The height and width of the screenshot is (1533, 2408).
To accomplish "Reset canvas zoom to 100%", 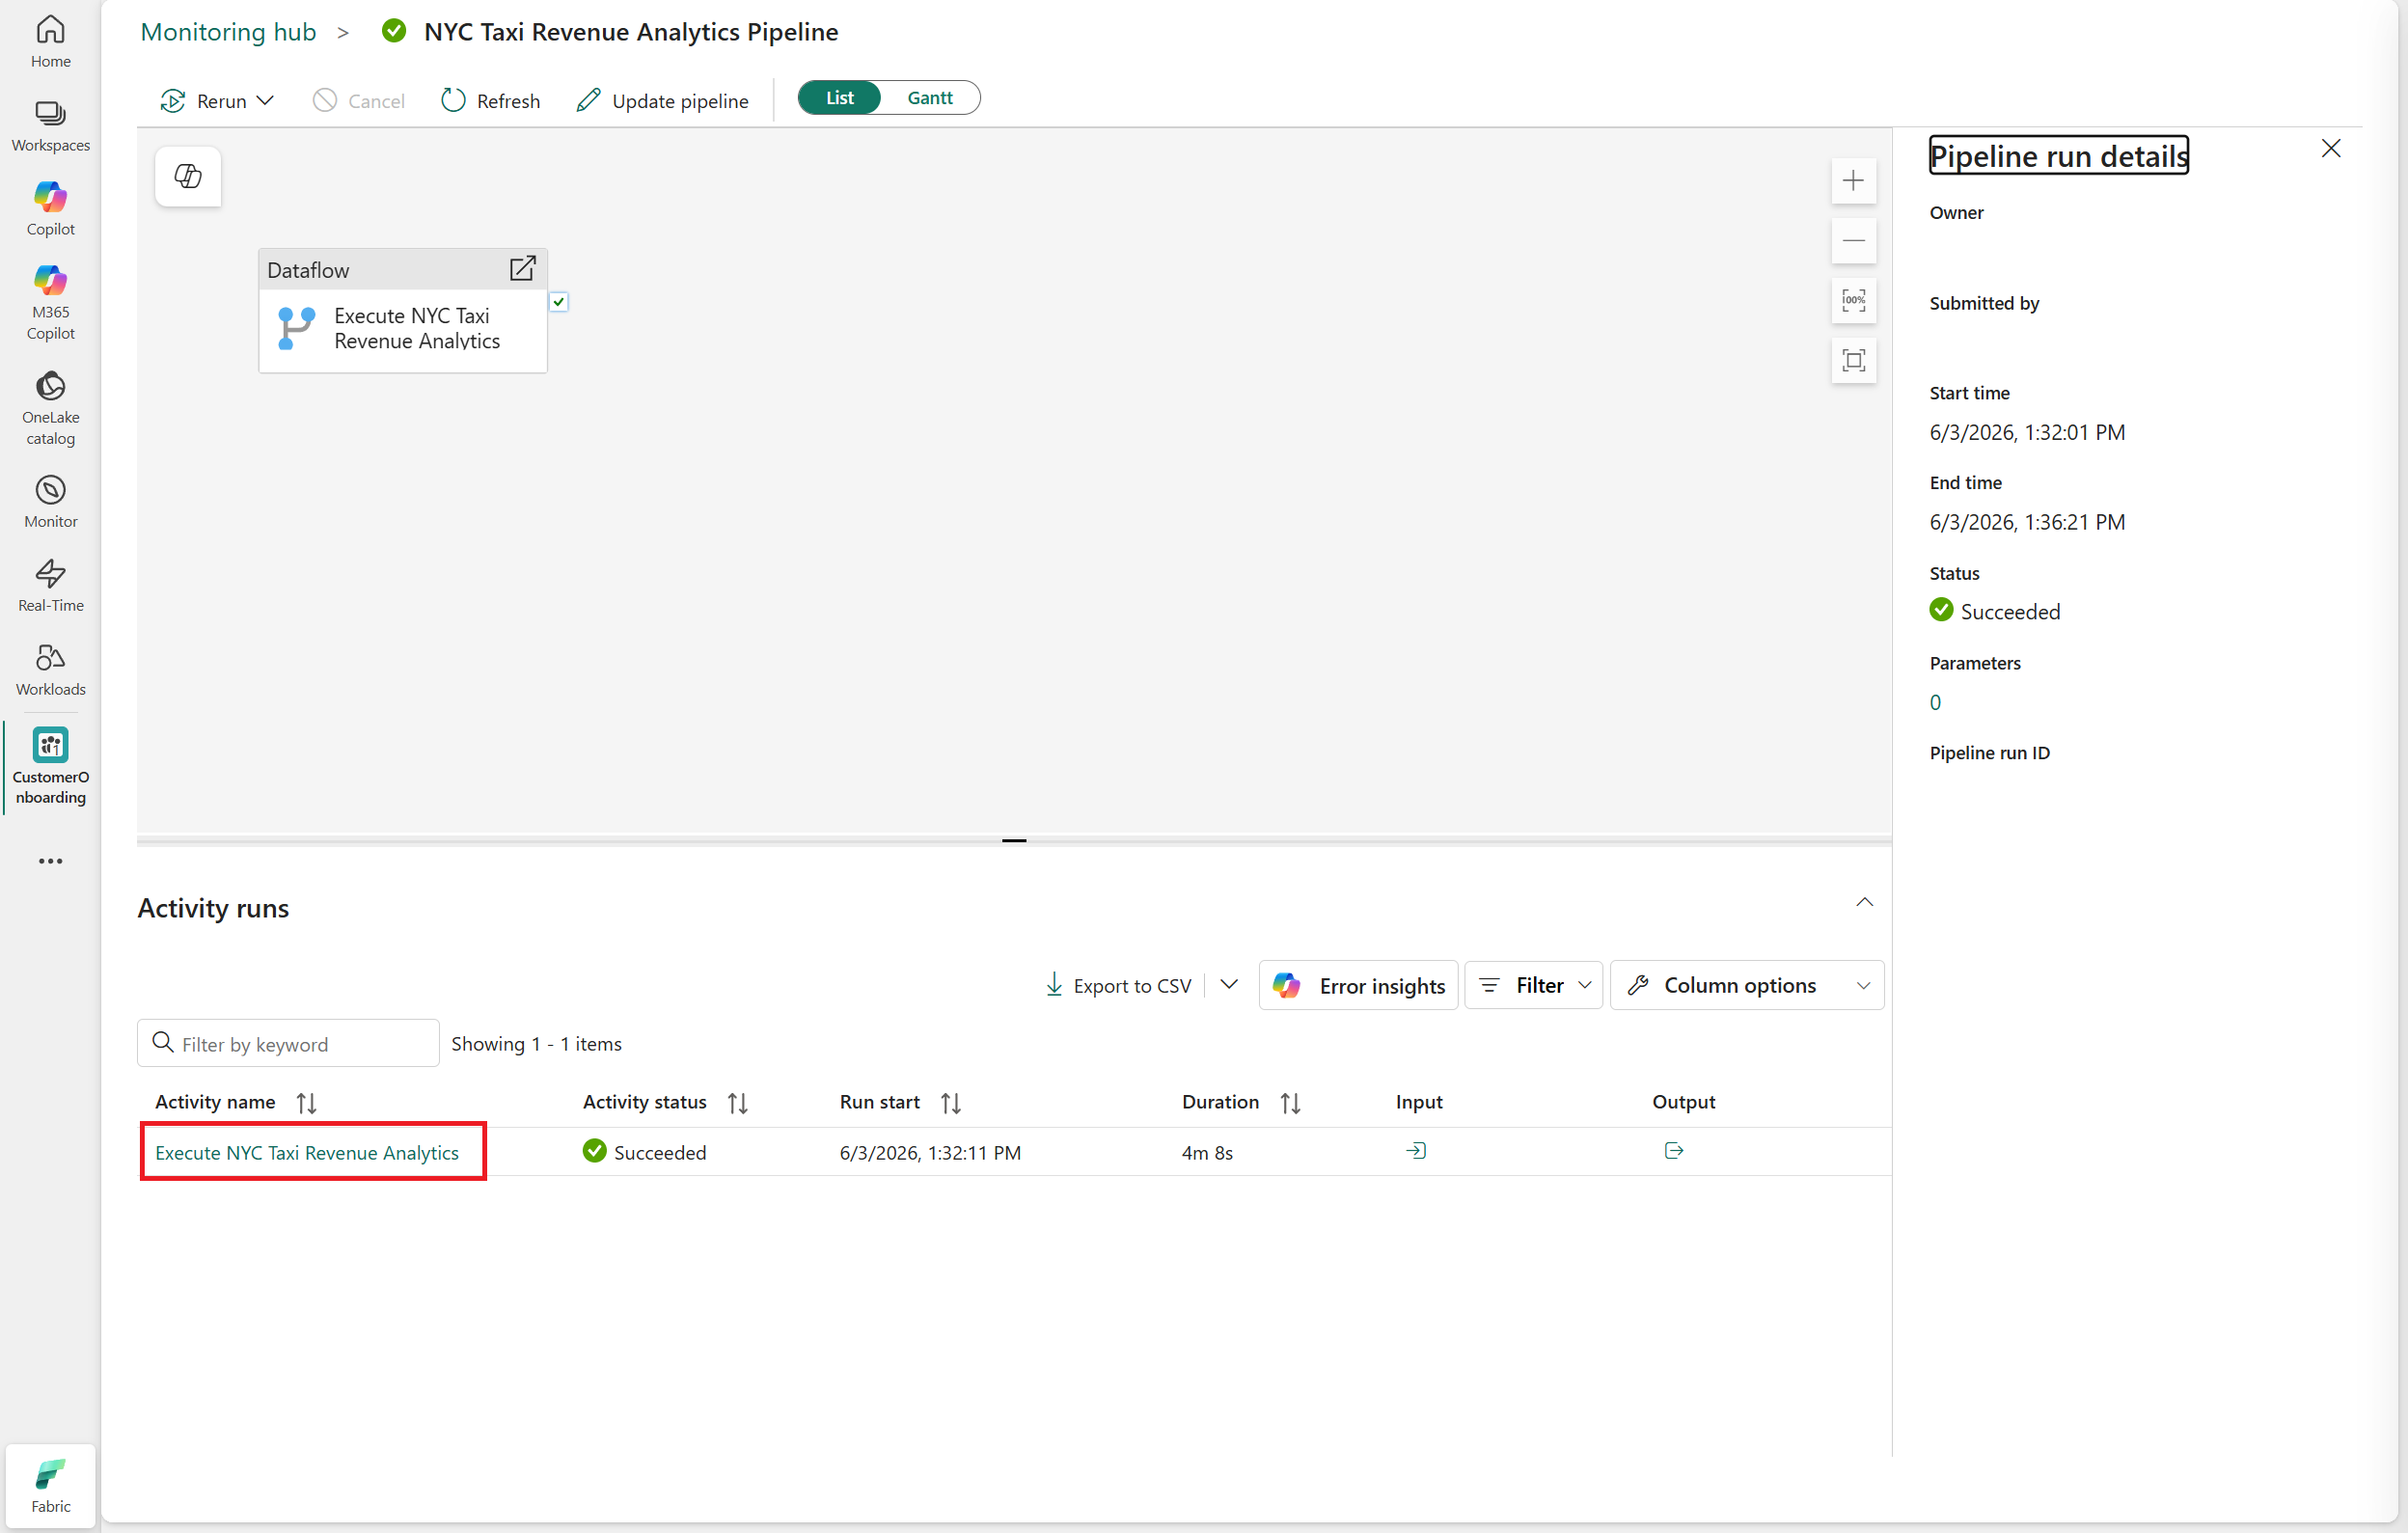I will point(1853,301).
